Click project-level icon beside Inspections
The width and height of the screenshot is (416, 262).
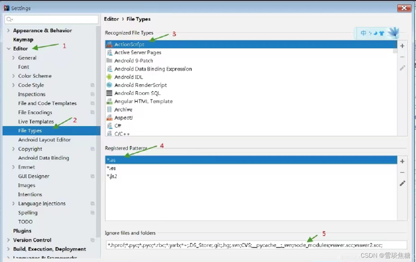click(92, 94)
